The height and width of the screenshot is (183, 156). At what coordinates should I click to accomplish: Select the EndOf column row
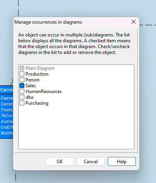(7, 127)
